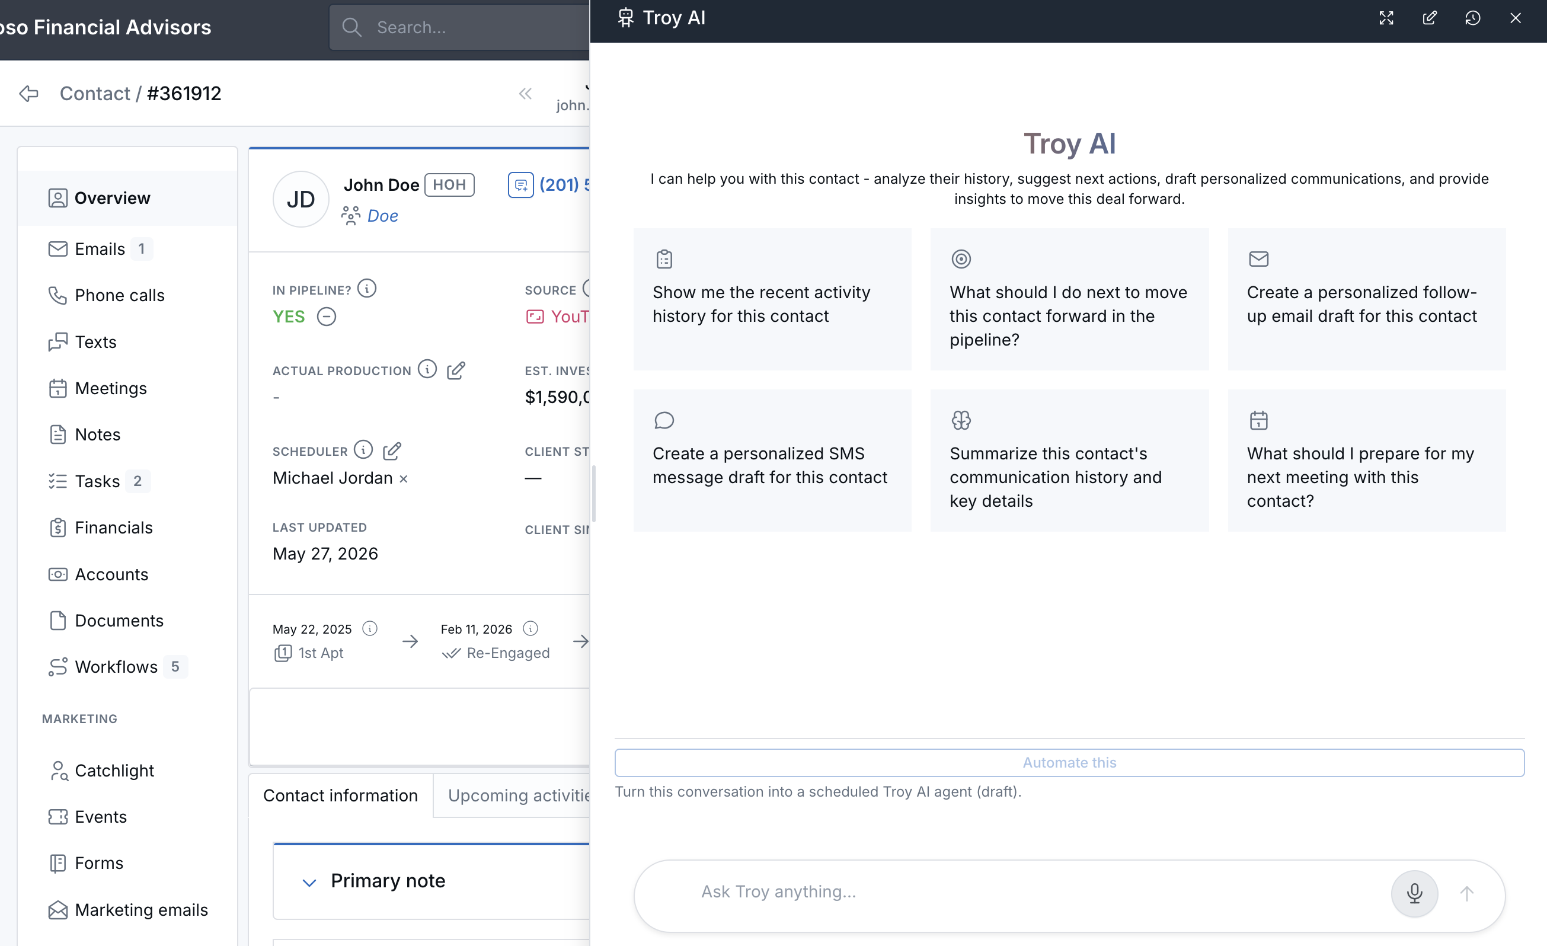Click the text message icon near phone number
1547x946 pixels.
(x=520, y=184)
